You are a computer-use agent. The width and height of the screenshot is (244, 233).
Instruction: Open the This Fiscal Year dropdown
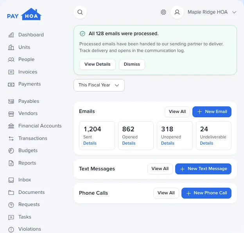click(x=99, y=85)
